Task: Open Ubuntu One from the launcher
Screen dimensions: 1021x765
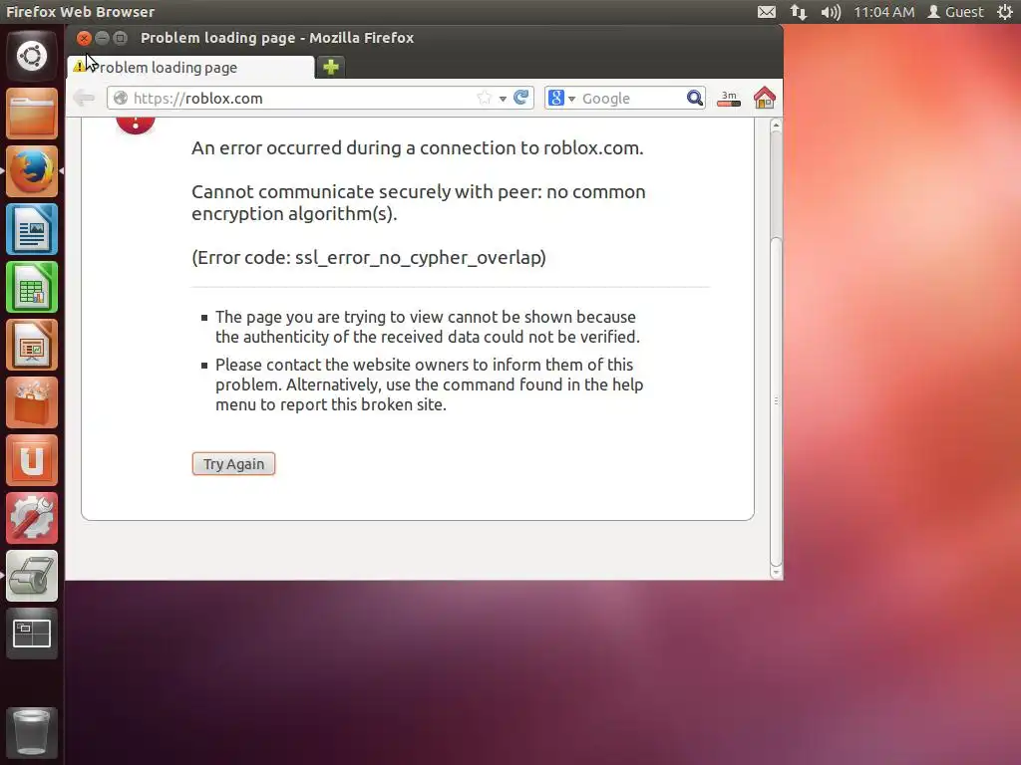Action: tap(32, 460)
